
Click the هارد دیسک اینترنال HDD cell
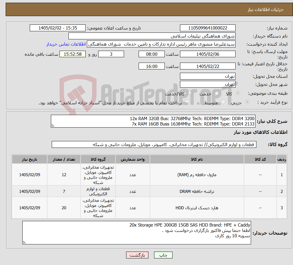pos(197,208)
